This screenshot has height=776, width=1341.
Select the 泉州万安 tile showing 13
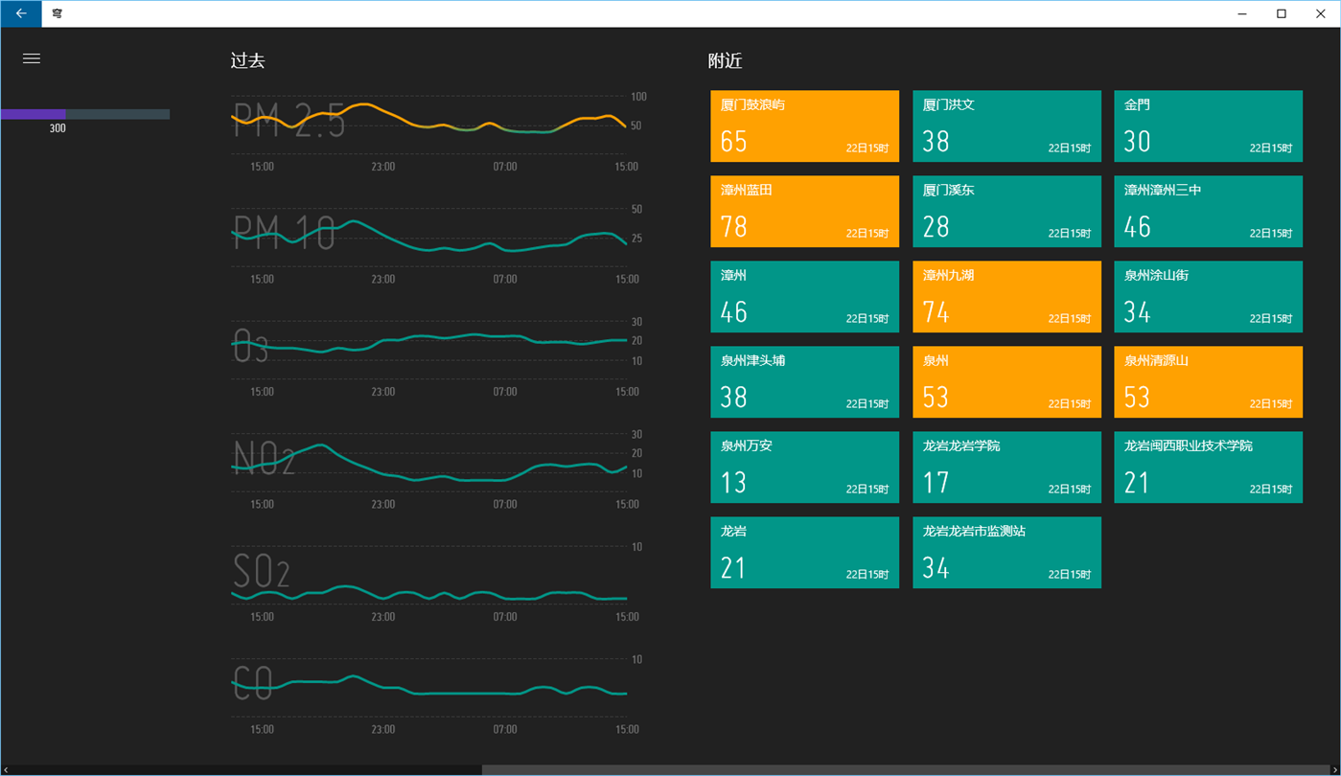tap(804, 468)
